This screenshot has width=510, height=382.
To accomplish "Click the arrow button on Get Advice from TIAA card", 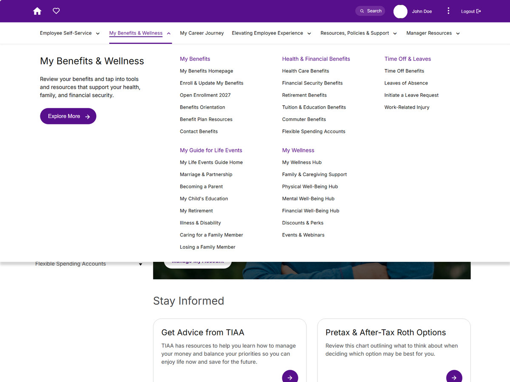I will click(x=290, y=377).
